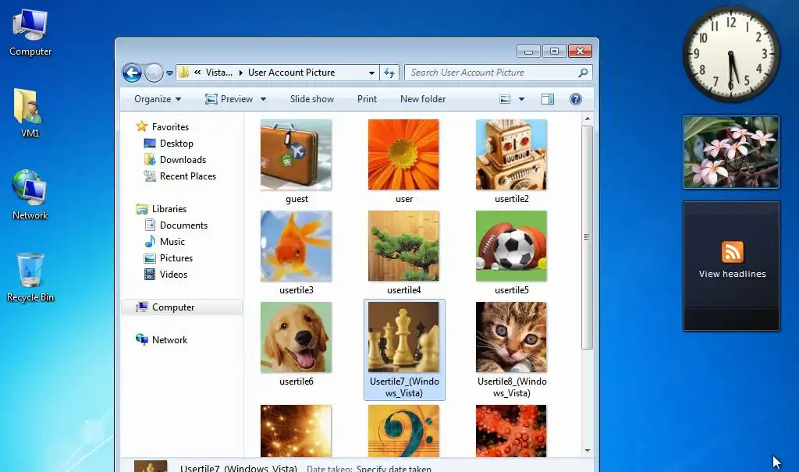Click the Back navigation arrow
The width and height of the screenshot is (799, 472).
pos(132,73)
